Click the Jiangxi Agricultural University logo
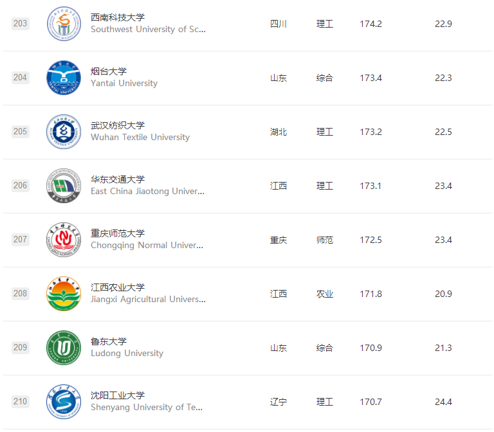The width and height of the screenshot is (494, 432). pyautogui.click(x=64, y=294)
